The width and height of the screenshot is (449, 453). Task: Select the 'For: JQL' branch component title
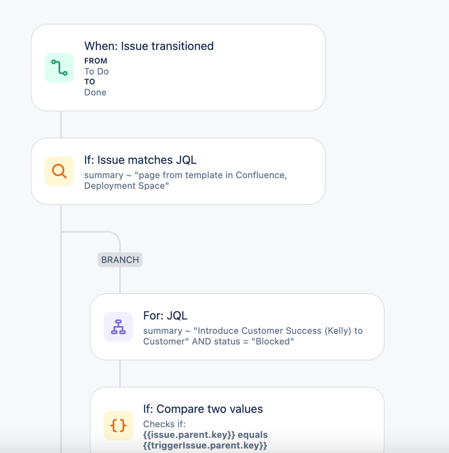click(x=165, y=316)
